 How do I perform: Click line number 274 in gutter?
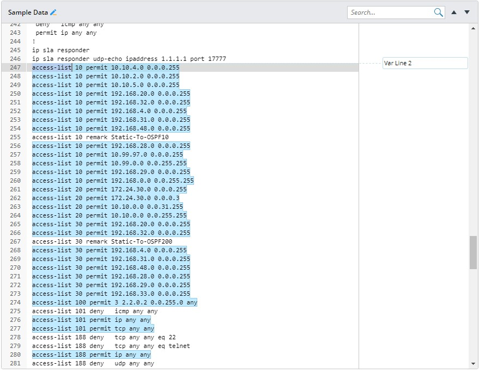[x=15, y=302]
